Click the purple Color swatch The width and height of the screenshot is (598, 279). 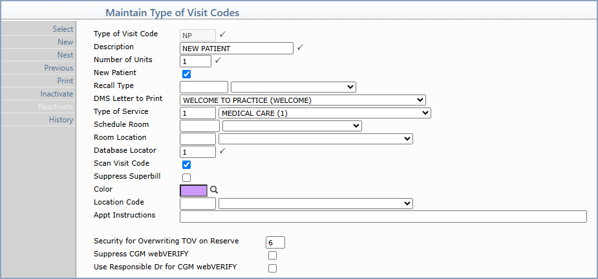[x=194, y=190]
